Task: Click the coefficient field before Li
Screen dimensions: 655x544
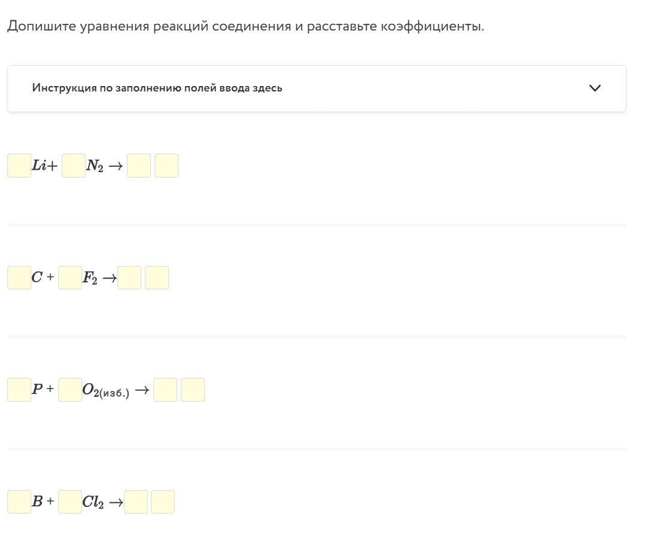Action: (x=19, y=166)
